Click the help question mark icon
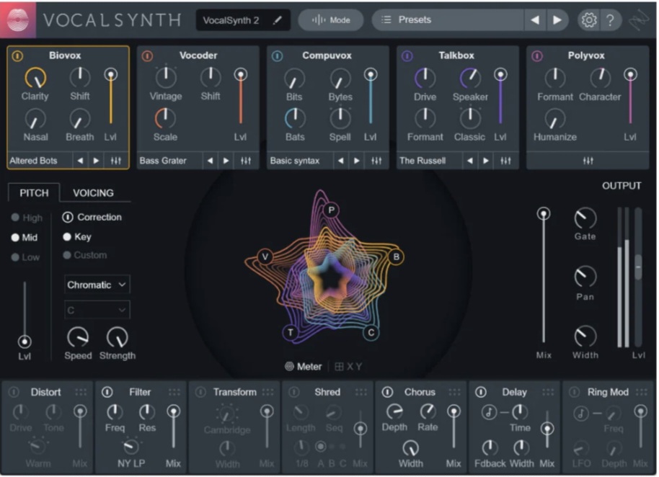This screenshot has width=659, height=477. coord(609,20)
